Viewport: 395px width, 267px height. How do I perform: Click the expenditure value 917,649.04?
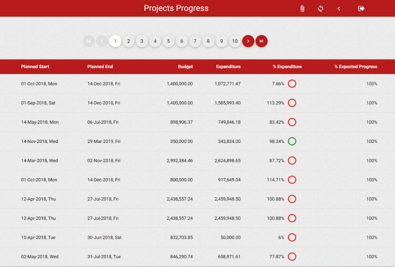[229, 180]
